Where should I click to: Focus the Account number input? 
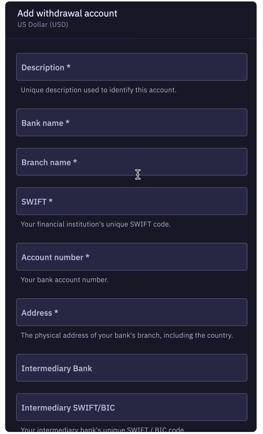click(x=131, y=257)
